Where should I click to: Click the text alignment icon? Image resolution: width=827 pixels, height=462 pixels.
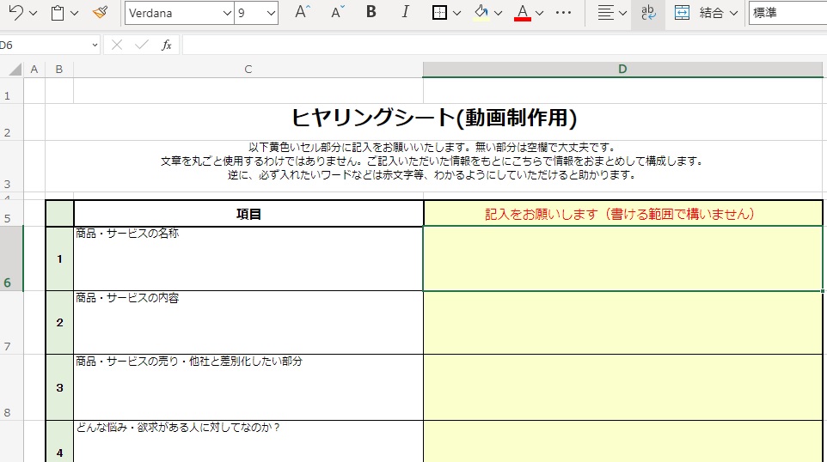[x=605, y=13]
